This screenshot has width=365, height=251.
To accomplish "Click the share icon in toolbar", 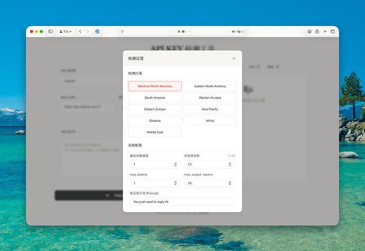I will 317,31.
